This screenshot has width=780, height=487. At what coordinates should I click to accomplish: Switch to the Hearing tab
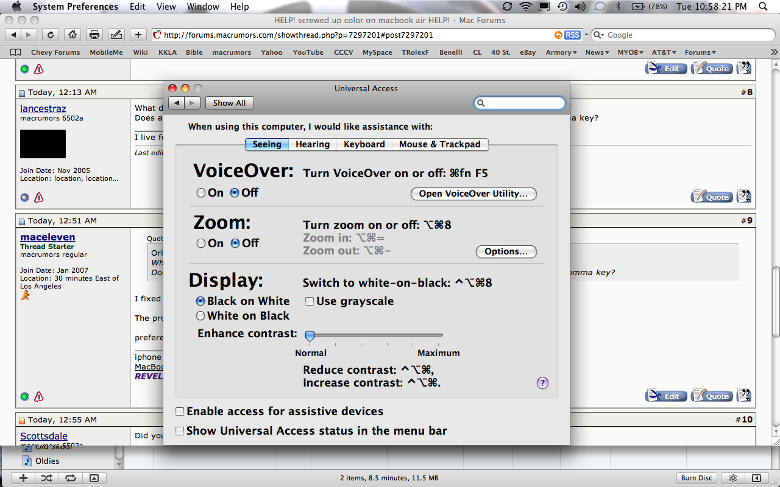[x=313, y=144]
